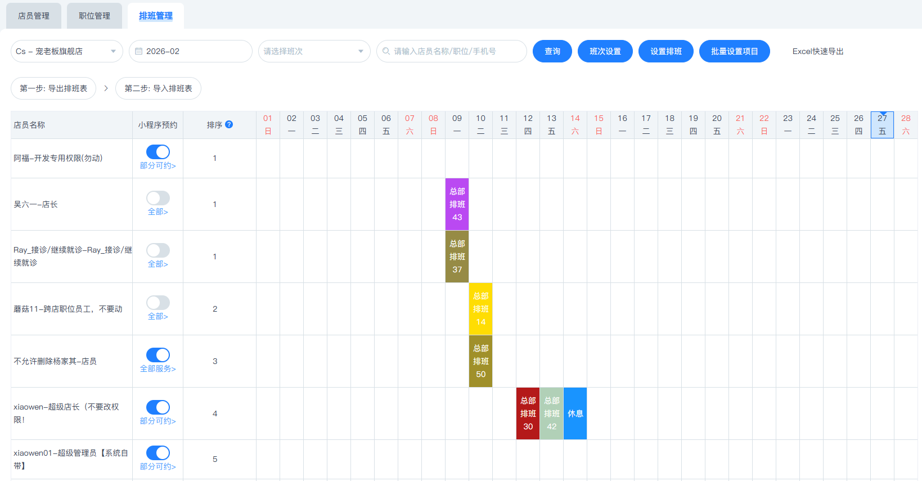
Task: Select the blue 休息 block on the 14th
Action: pyautogui.click(x=575, y=413)
